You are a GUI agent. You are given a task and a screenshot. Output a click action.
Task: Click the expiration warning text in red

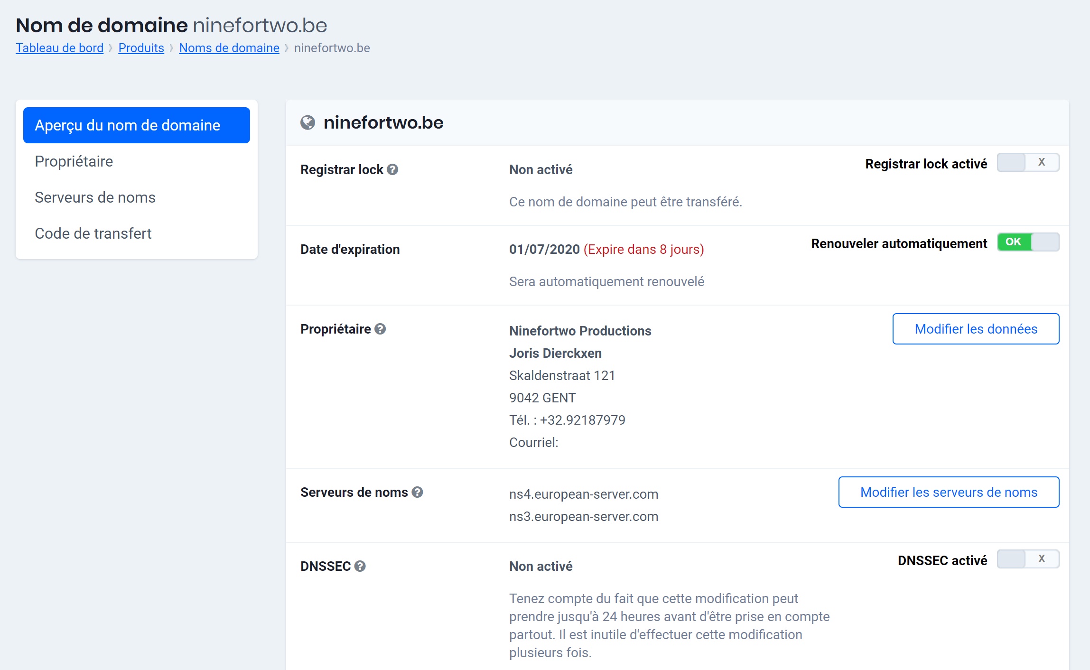click(x=643, y=249)
